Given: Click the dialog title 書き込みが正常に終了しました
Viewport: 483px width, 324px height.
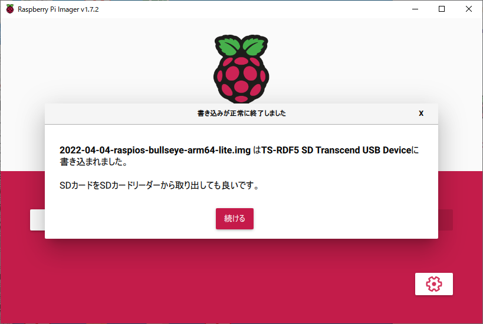Looking at the screenshot, I should [x=242, y=113].
